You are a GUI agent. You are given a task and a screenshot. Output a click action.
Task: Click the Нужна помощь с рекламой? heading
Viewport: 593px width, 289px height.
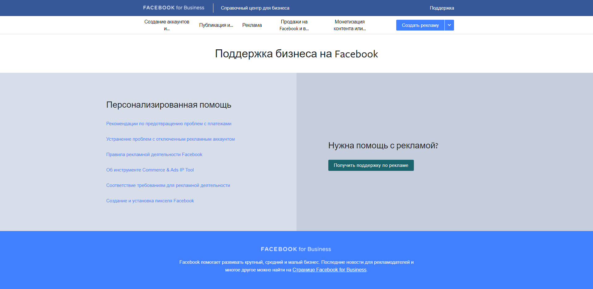[x=383, y=146]
